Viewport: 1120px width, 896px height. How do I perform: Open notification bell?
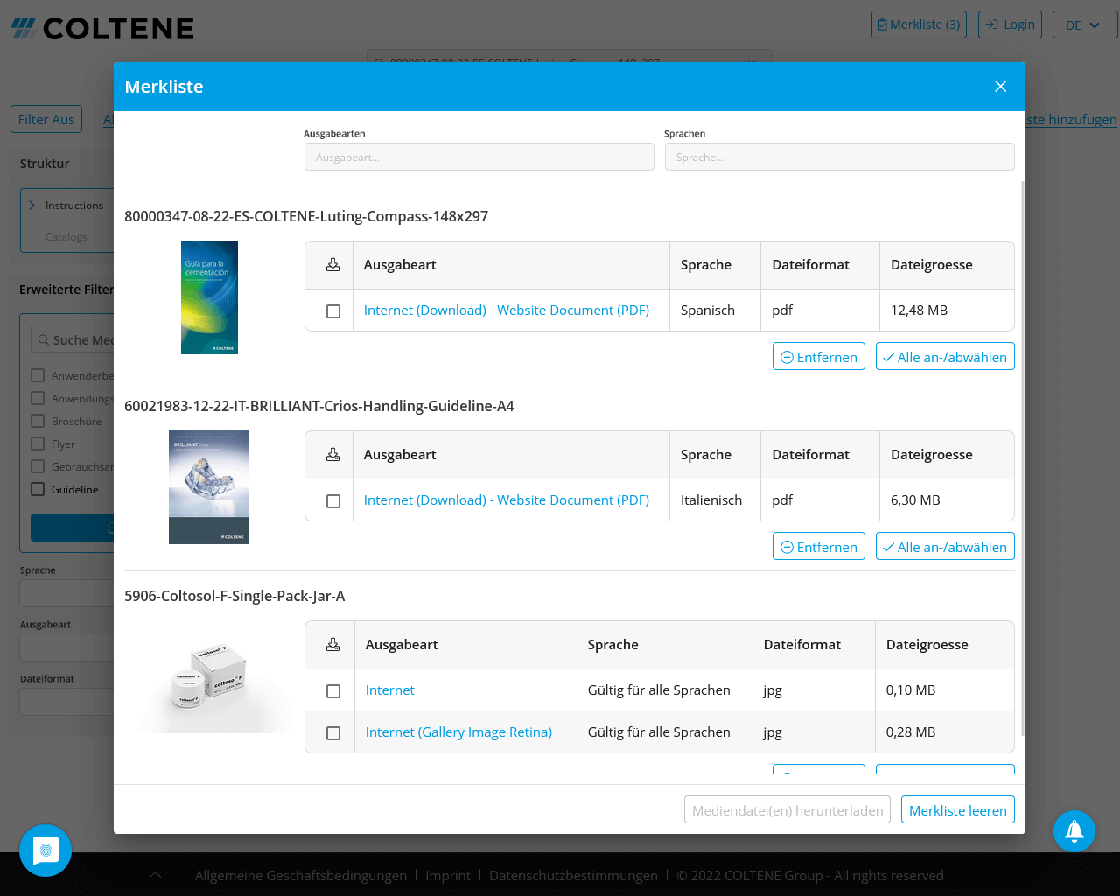click(x=1074, y=831)
